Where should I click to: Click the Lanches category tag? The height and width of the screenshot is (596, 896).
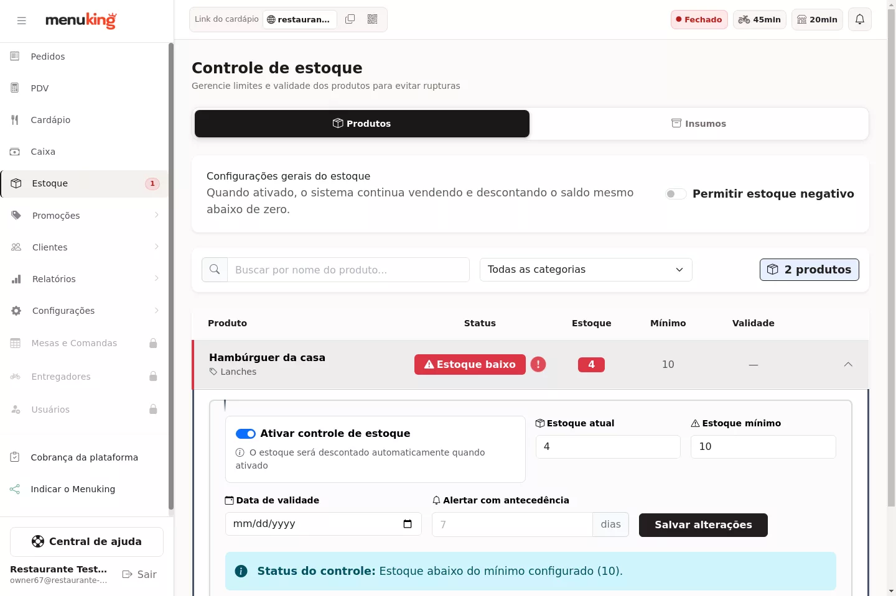point(233,372)
